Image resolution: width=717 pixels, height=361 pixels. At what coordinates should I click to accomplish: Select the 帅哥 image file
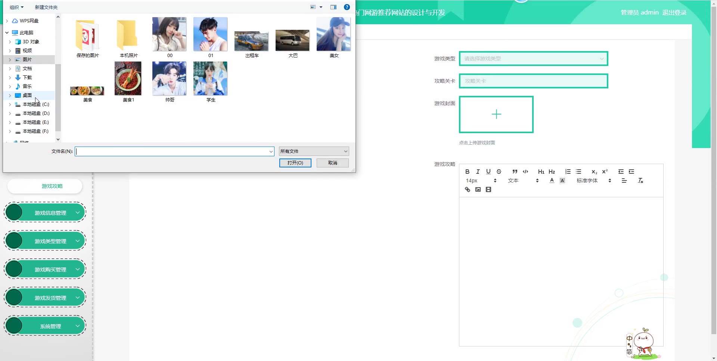(x=170, y=82)
